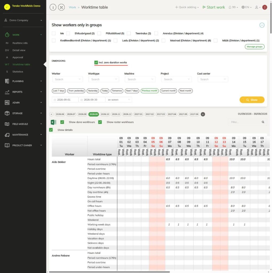Open Statistics menu item
Screen dimensions: 272x273
pyautogui.click(x=18, y=71)
